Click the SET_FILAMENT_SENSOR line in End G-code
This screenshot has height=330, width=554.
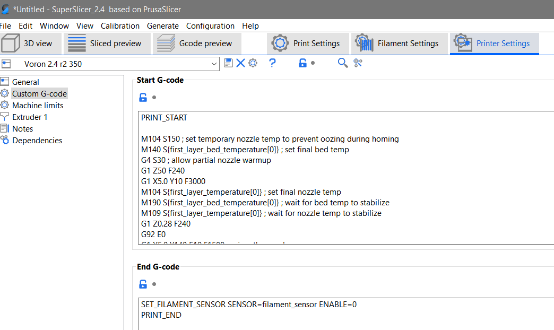pyautogui.click(x=249, y=305)
